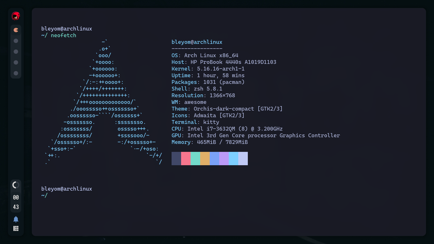The height and width of the screenshot is (244, 434).
Task: Select the active pacman workspace tag
Action: click(x=16, y=30)
